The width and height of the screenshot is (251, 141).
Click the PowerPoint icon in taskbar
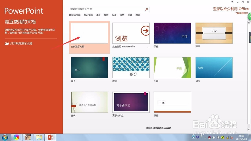click(x=50, y=137)
